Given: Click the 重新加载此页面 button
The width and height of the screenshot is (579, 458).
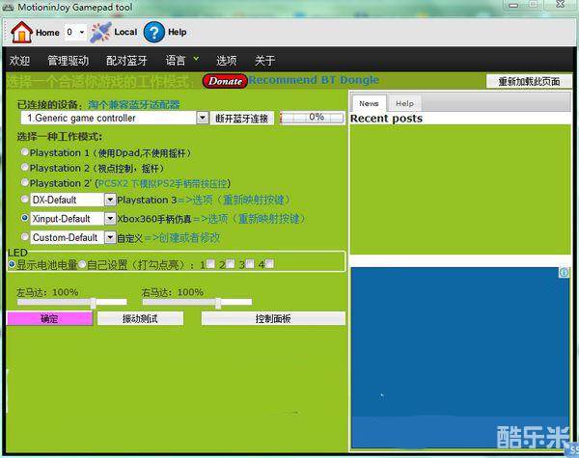Looking at the screenshot, I should tap(528, 81).
